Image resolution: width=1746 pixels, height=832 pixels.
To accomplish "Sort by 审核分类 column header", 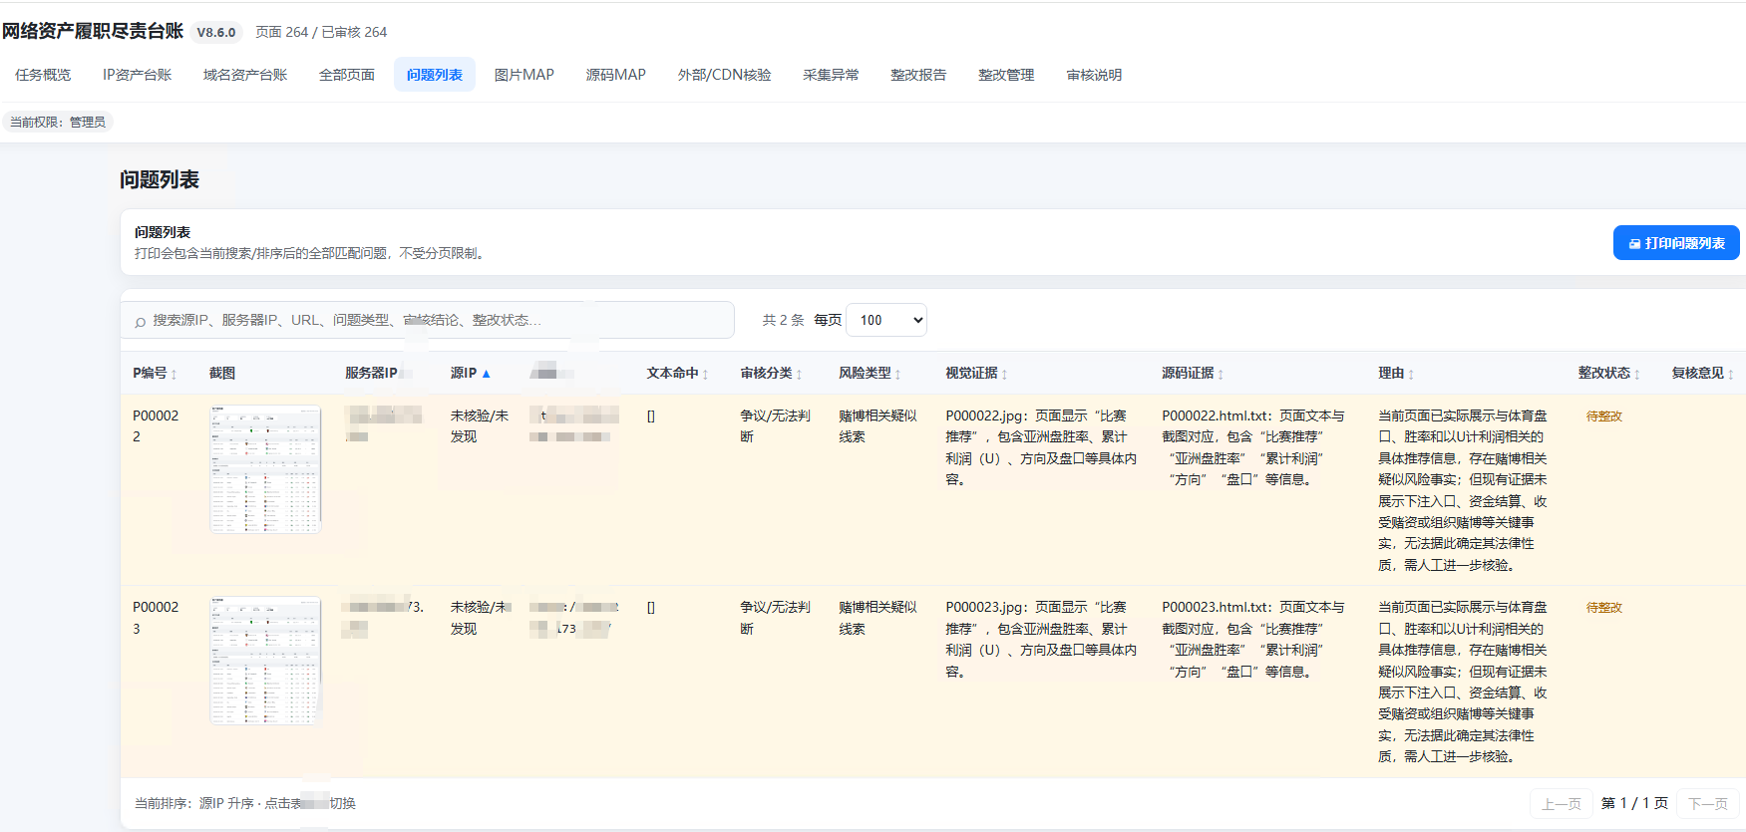I will tap(771, 373).
